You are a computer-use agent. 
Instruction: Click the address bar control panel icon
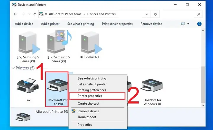pos(41,14)
